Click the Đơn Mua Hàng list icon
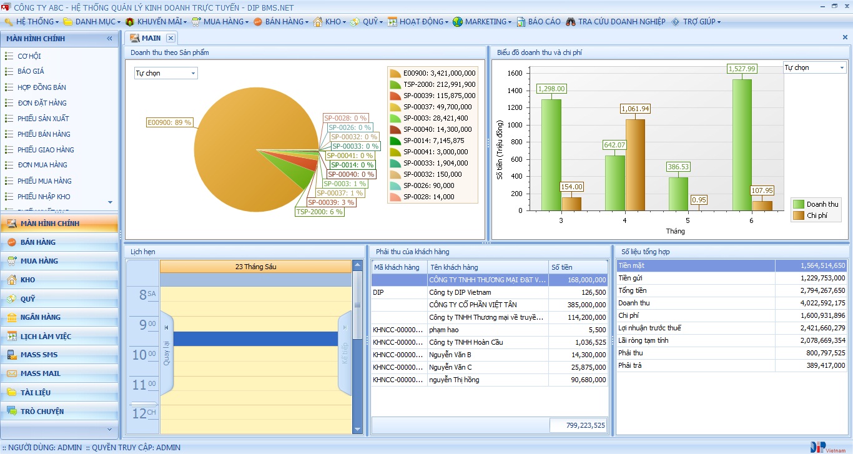The width and height of the screenshot is (853, 454). 9,165
